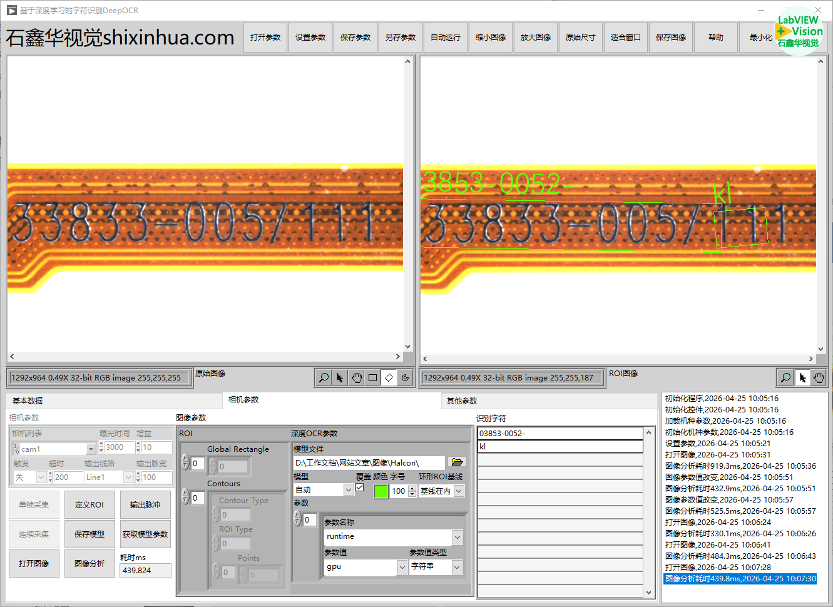Choose the freehand ROI drawing tool
Screen dimensions: 833x607
(406, 377)
